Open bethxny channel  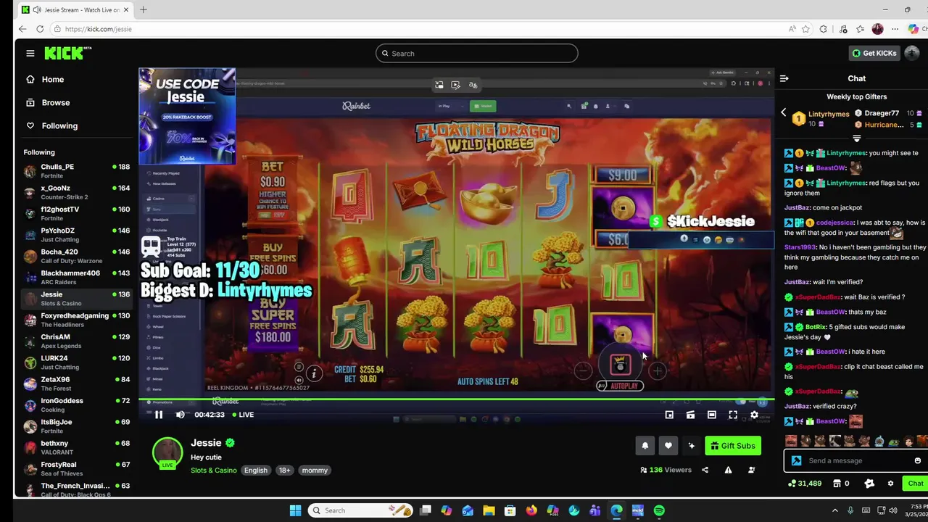tap(76, 448)
